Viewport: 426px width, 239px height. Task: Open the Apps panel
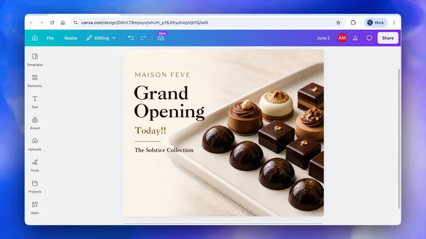coord(35,208)
